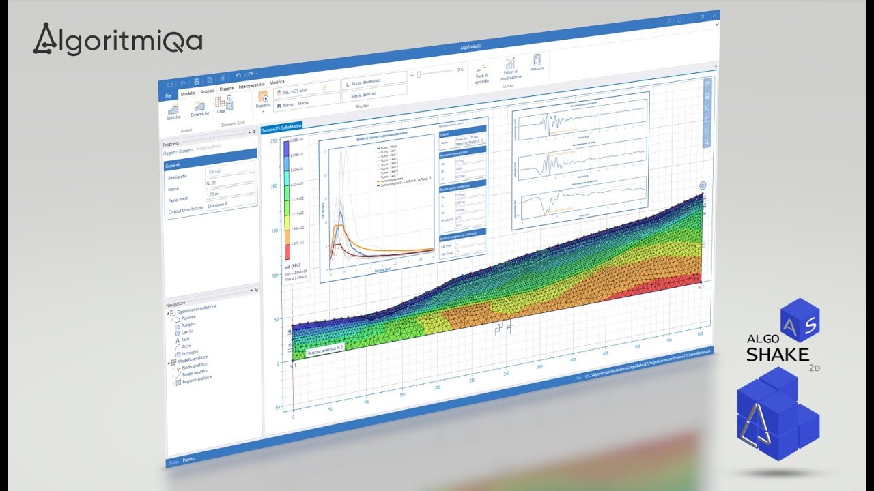Screen dimensions: 874x491
Task: Open the Medie dominio dropdown
Action: 374,94
